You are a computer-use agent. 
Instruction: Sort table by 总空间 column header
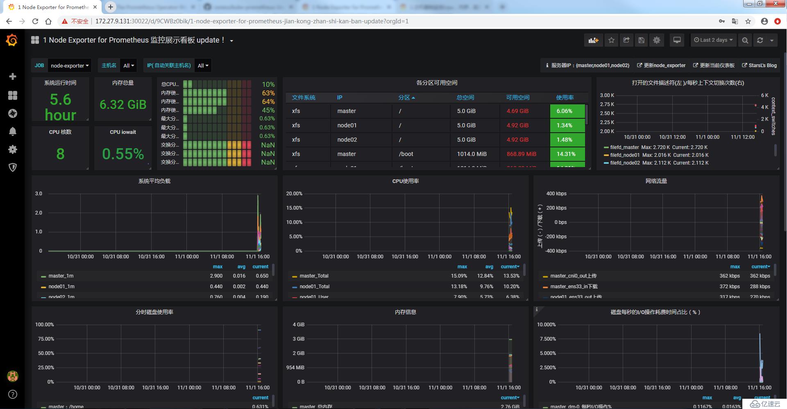click(465, 97)
